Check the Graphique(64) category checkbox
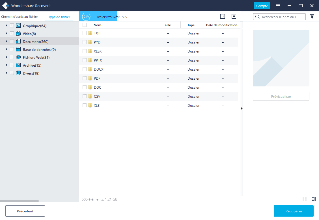The image size is (319, 220). pos(12,26)
